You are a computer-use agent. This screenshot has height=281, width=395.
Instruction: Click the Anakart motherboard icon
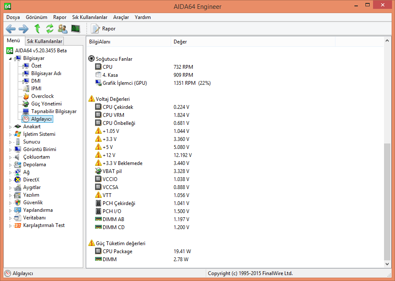18,127
